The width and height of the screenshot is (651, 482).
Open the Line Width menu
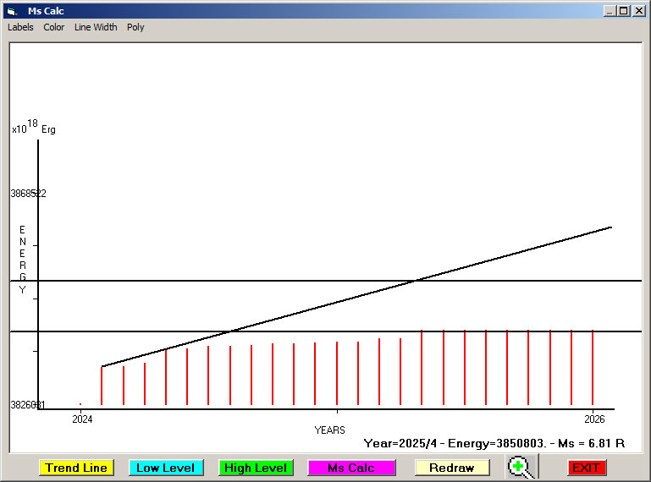click(x=96, y=27)
